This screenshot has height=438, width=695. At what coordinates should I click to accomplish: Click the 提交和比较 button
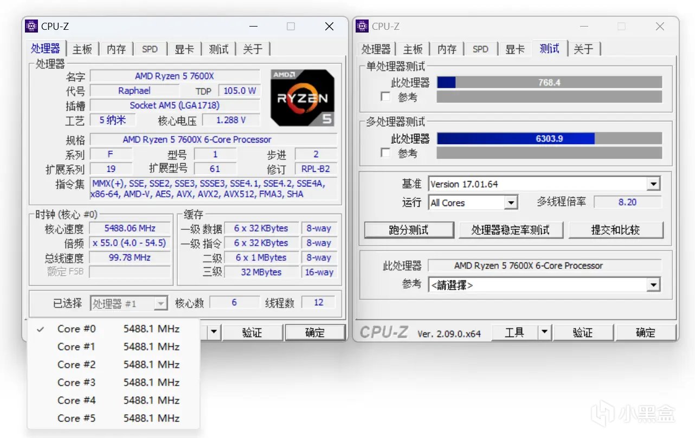pos(616,230)
